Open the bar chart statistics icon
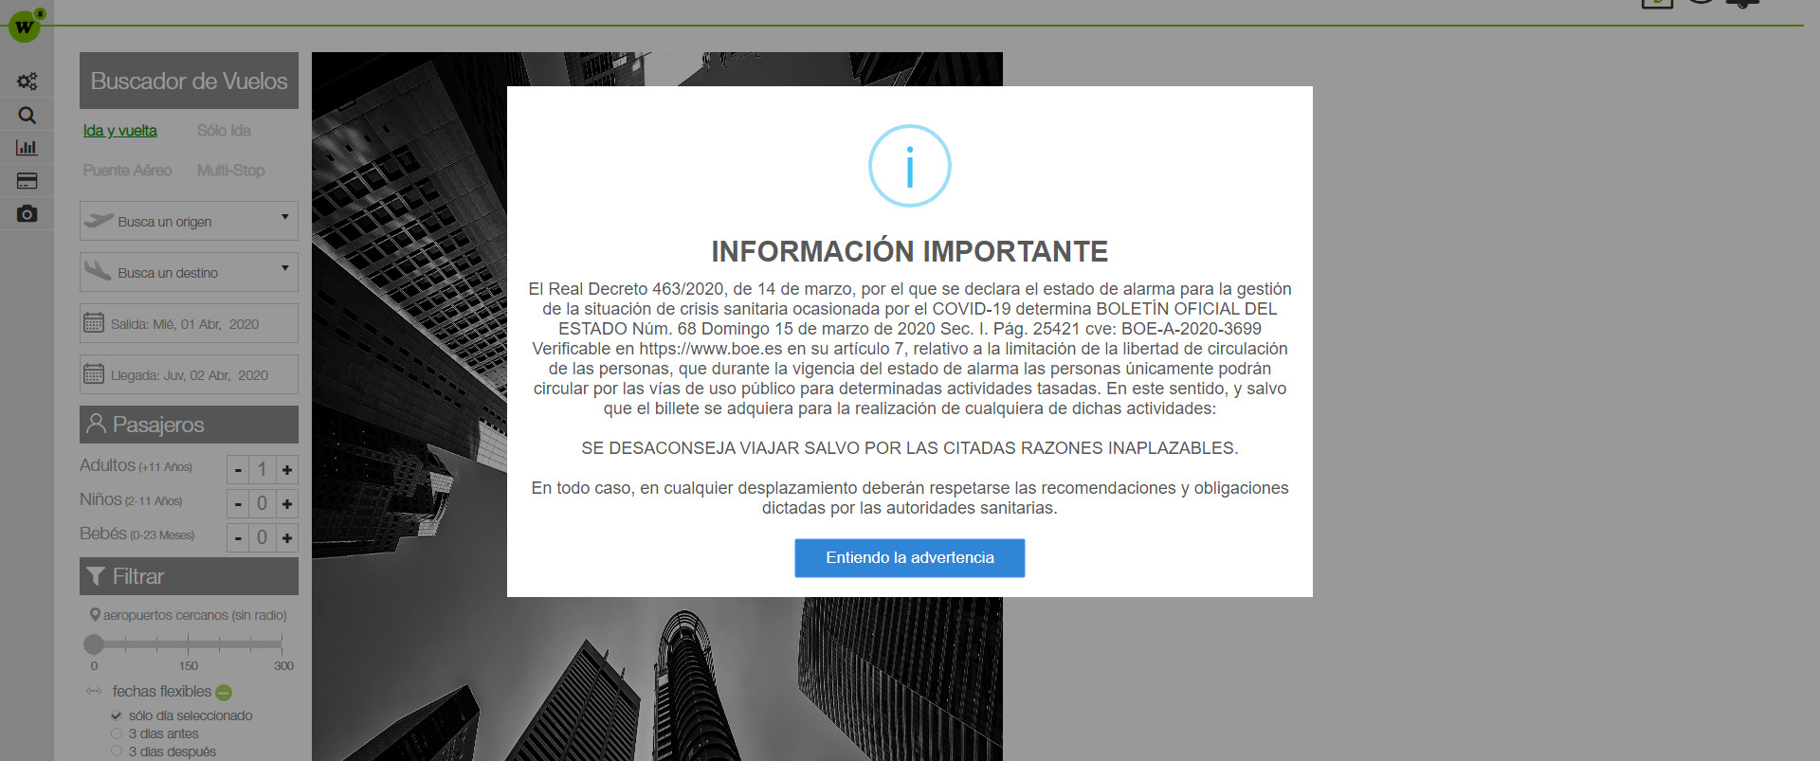Screen dimensions: 1820x761 click(x=27, y=148)
